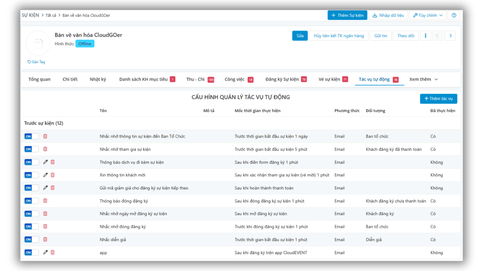The image size is (483, 271).
Task: Click the 'Gán Tag' link
Action: [x=36, y=62]
